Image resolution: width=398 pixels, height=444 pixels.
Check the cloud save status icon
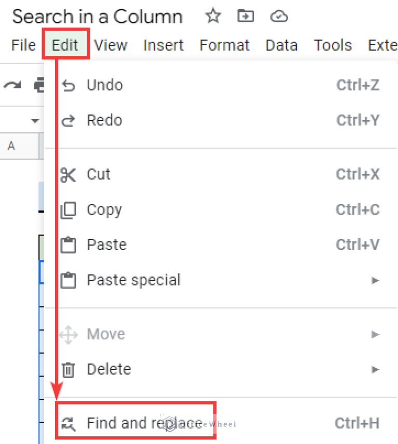(x=279, y=16)
